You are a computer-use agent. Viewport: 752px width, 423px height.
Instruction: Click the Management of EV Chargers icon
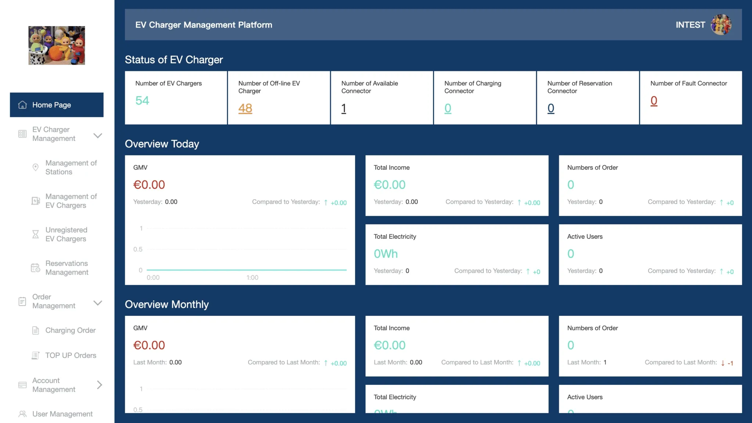coord(36,201)
